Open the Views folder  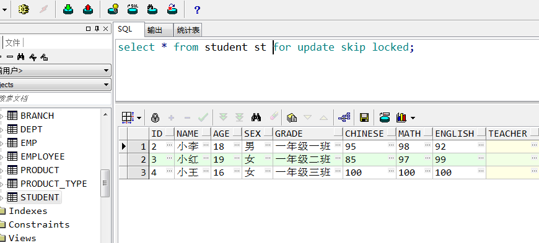click(x=22, y=238)
